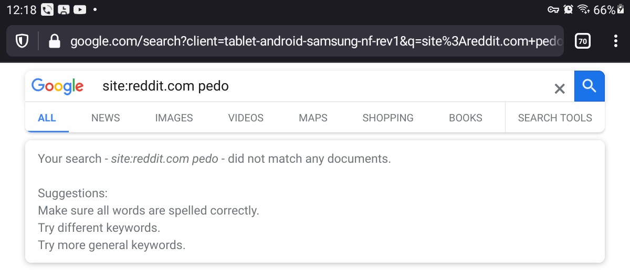This screenshot has height=270, width=630.
Task: Expand SEARCH TOOLS options
Action: coord(555,118)
